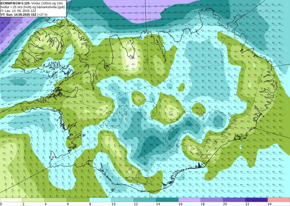Screen dimensions: 290x206
Task: Click the scale label '24'
Action: [x=269, y=204]
